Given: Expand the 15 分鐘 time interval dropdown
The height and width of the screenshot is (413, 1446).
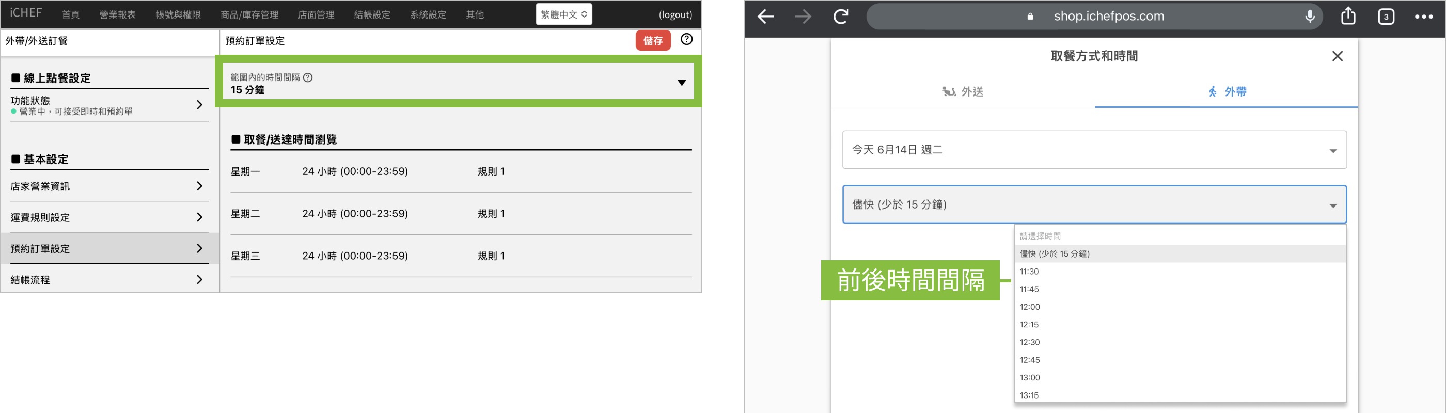Looking at the screenshot, I should point(681,83).
